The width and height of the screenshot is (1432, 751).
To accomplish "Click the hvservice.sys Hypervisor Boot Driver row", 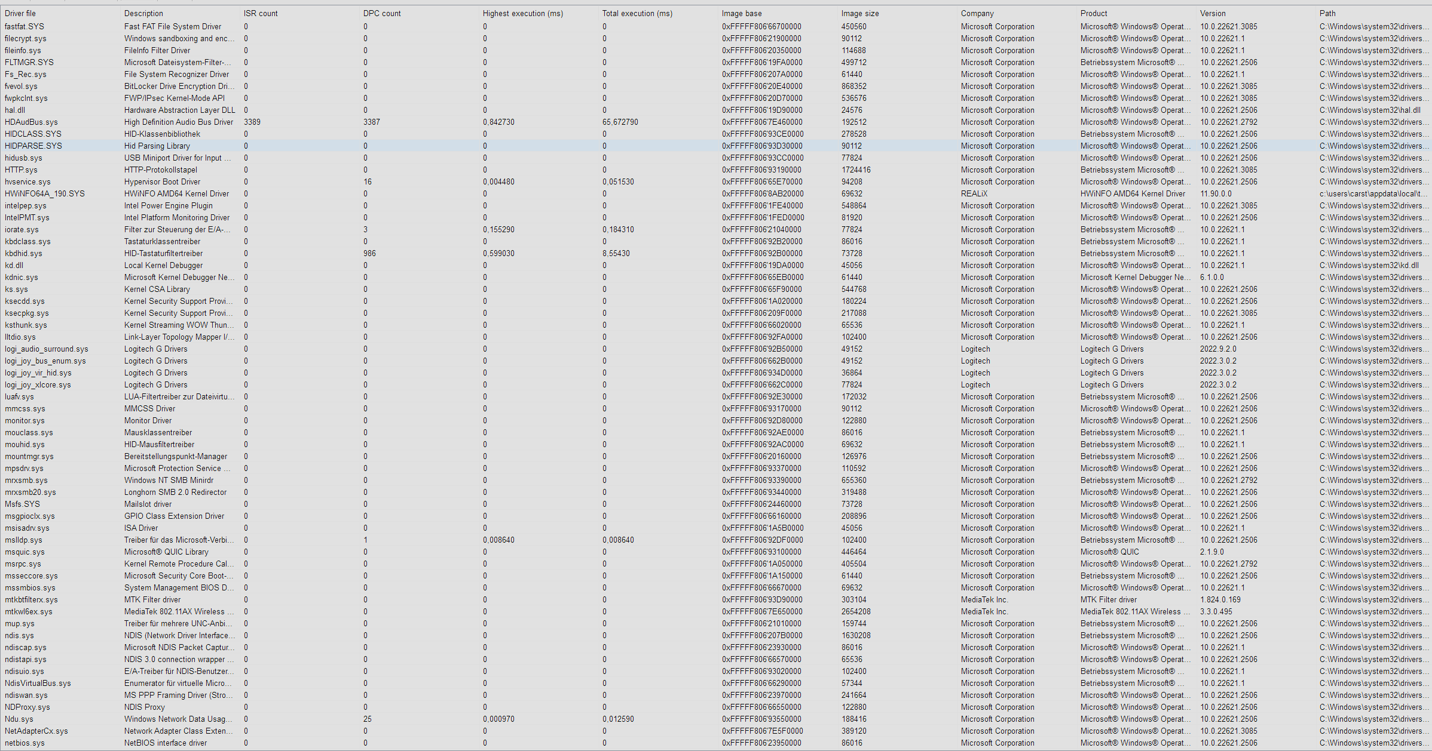I will [x=27, y=181].
